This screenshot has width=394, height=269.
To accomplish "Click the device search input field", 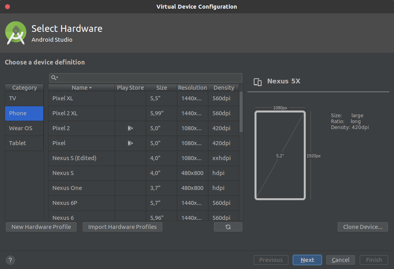I will point(146,78).
